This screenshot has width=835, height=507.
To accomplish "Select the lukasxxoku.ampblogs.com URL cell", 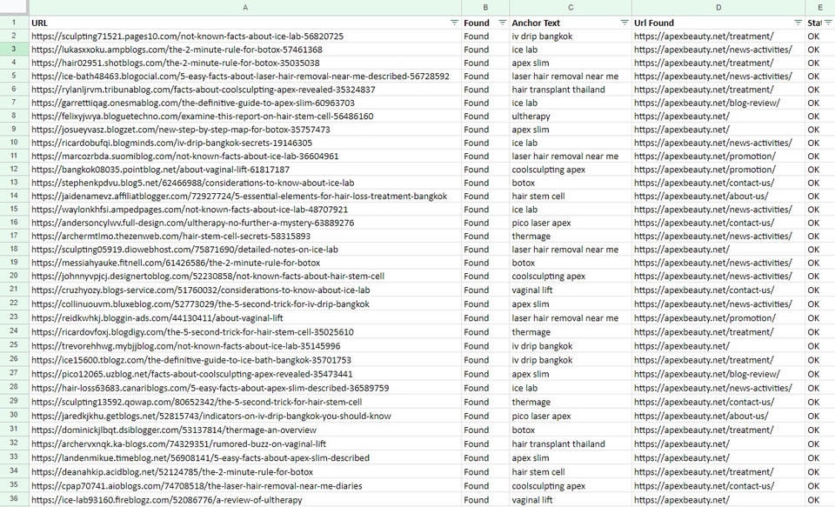I will (245, 50).
